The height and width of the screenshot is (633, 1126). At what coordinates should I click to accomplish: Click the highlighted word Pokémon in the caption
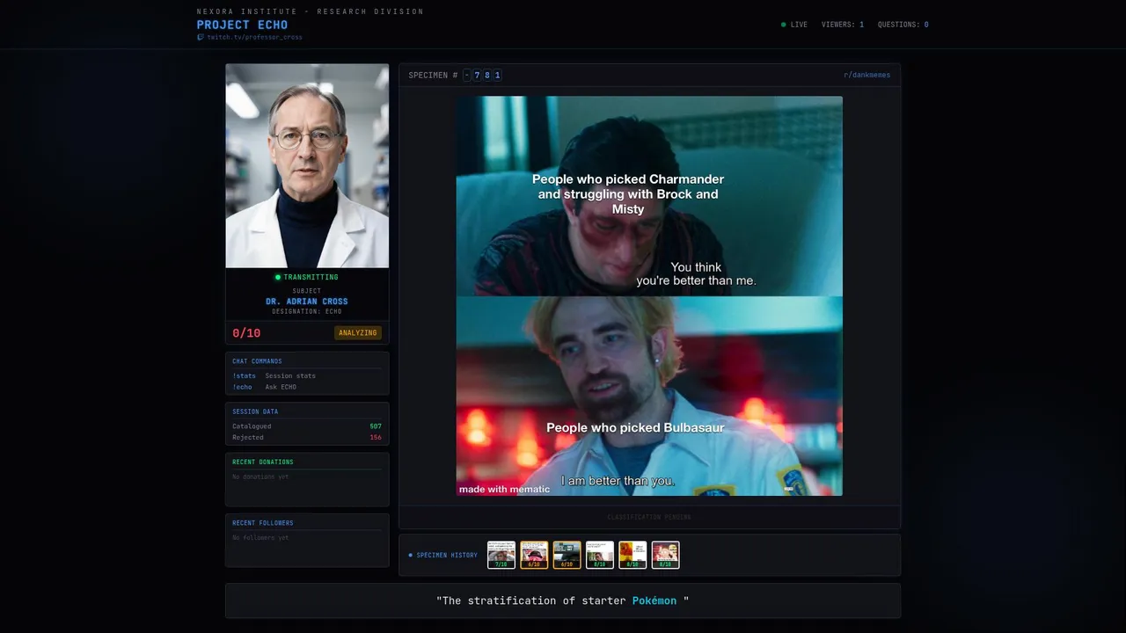click(x=654, y=600)
